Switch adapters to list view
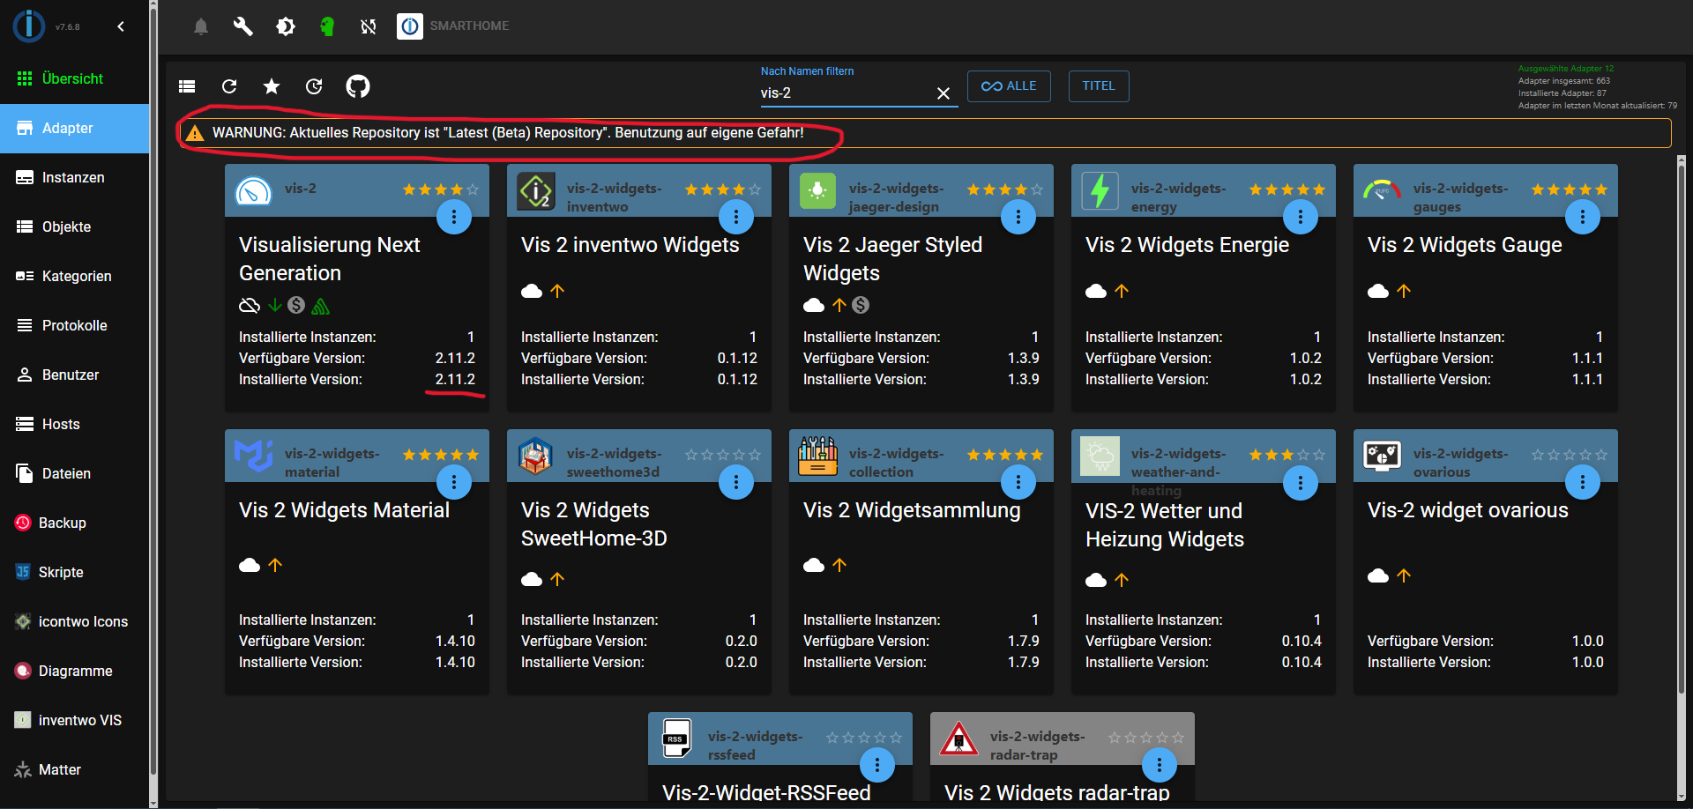1693x809 pixels. pyautogui.click(x=187, y=86)
